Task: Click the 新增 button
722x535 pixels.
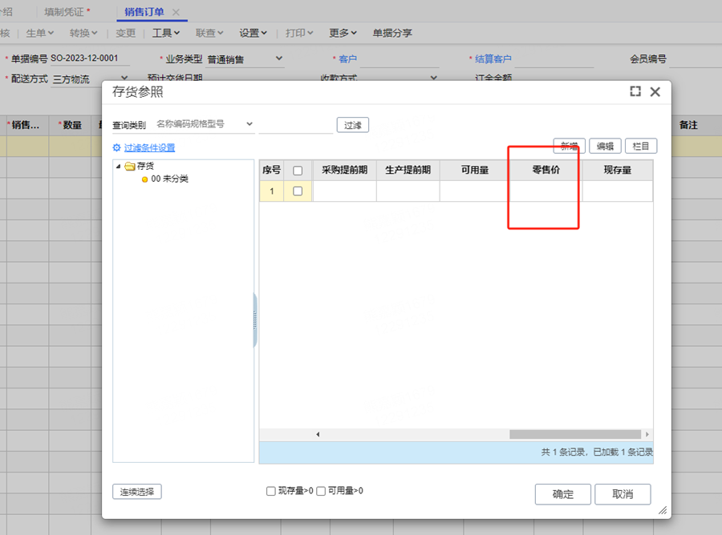Action: pos(569,146)
